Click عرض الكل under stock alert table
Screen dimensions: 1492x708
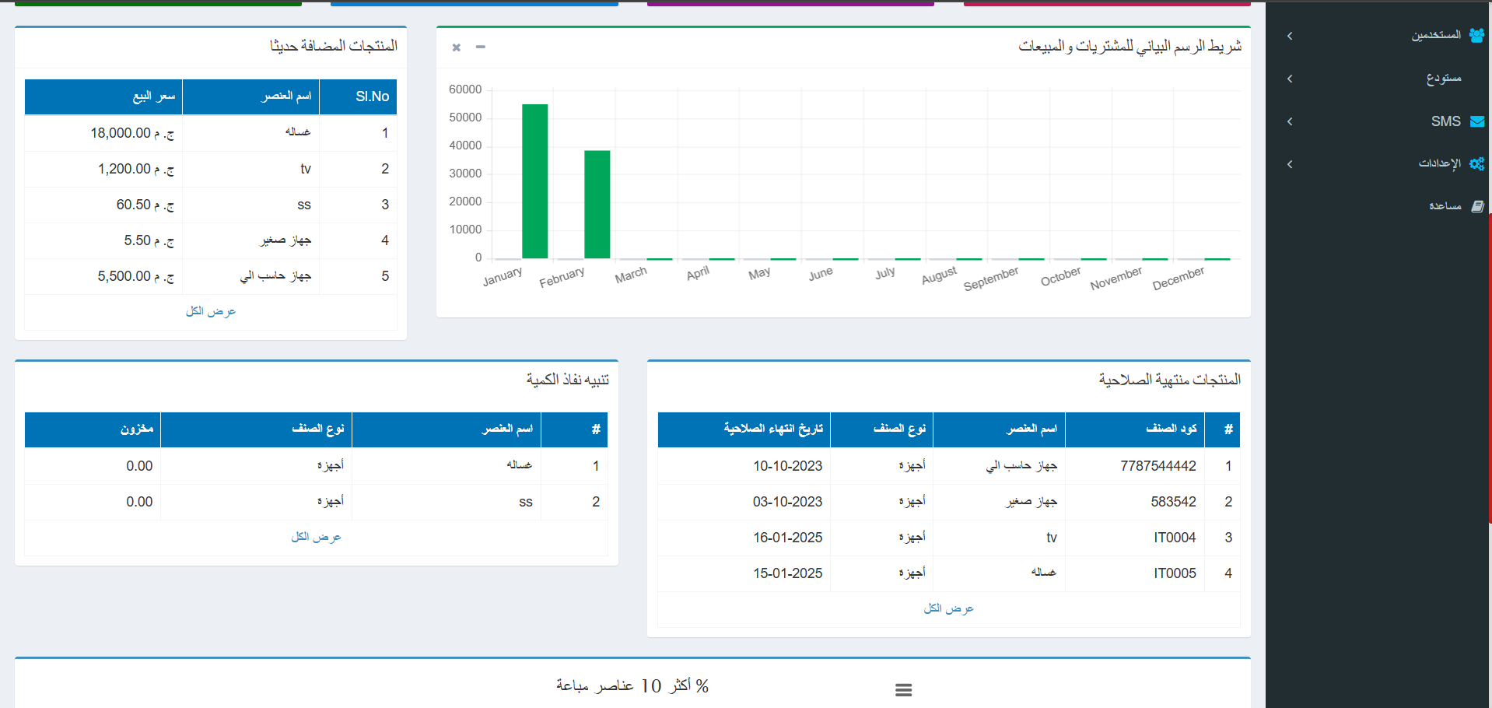tap(316, 537)
